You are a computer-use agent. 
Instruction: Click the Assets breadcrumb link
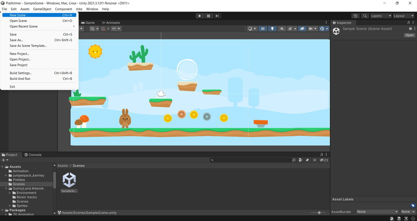(63, 165)
